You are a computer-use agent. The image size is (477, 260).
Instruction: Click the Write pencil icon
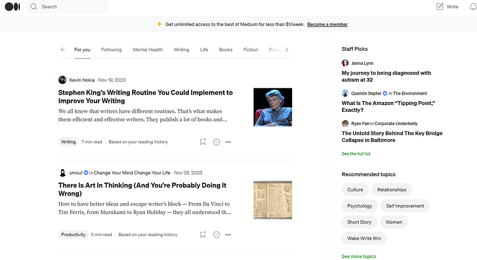[440, 7]
